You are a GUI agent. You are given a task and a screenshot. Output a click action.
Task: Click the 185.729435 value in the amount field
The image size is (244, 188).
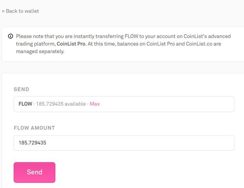32,143
